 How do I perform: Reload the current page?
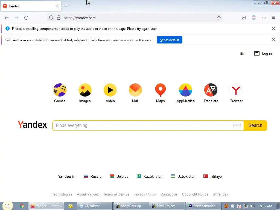click(x=26, y=18)
